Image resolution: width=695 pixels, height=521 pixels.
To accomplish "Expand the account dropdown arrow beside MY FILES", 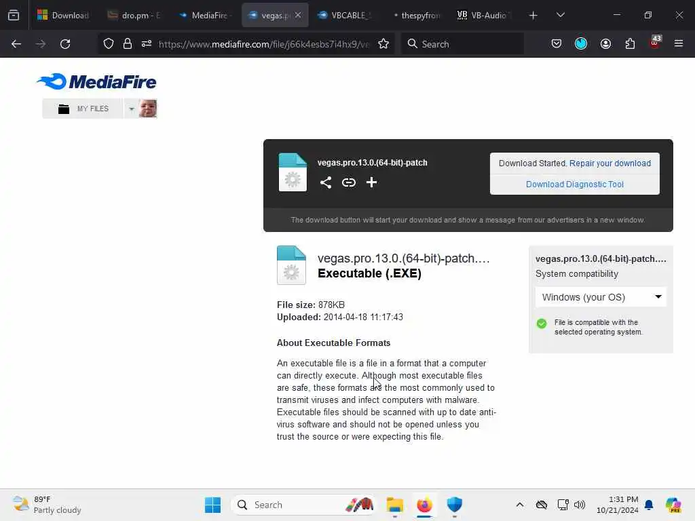I will pos(131,109).
